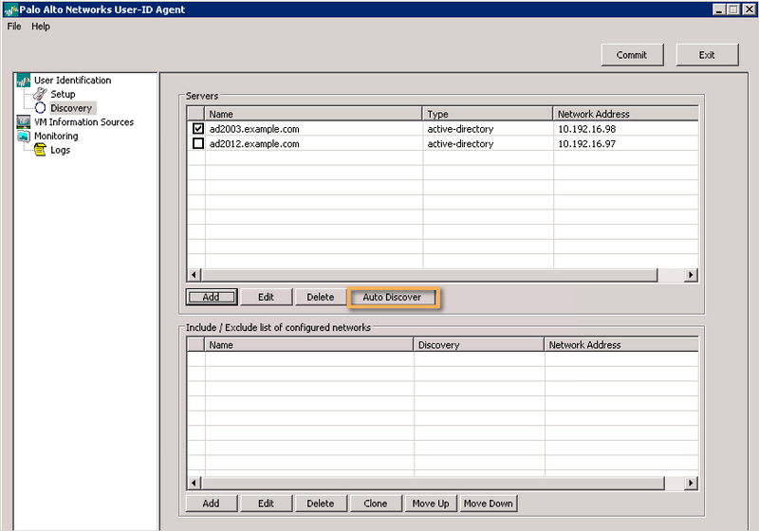Click the Palo Alto title bar icon
This screenshot has width=759, height=531.
click(x=9, y=9)
